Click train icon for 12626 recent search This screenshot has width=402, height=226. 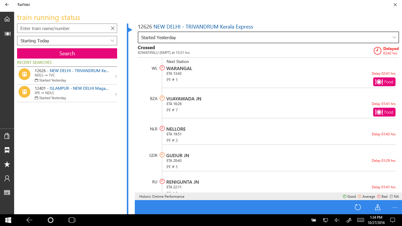click(x=24, y=74)
